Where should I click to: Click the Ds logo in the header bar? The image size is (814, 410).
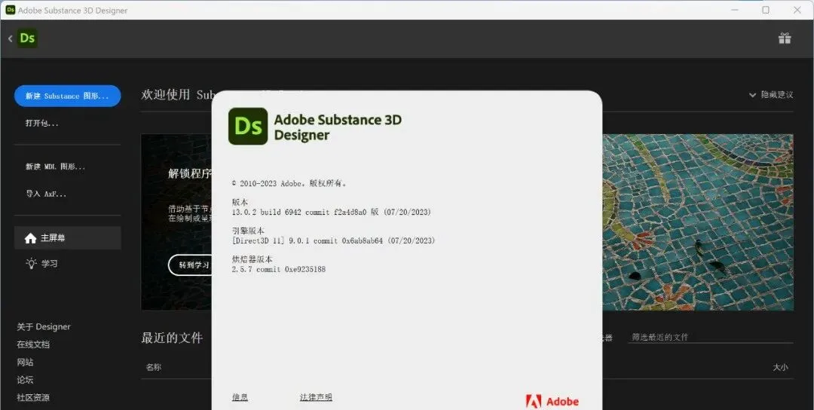click(x=27, y=38)
